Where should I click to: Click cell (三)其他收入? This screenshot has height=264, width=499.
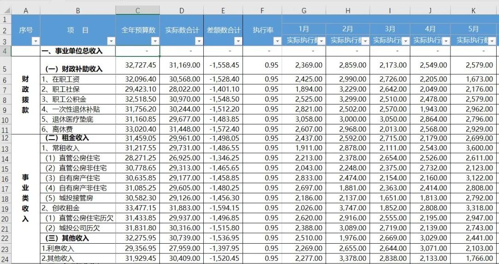(x=78, y=238)
